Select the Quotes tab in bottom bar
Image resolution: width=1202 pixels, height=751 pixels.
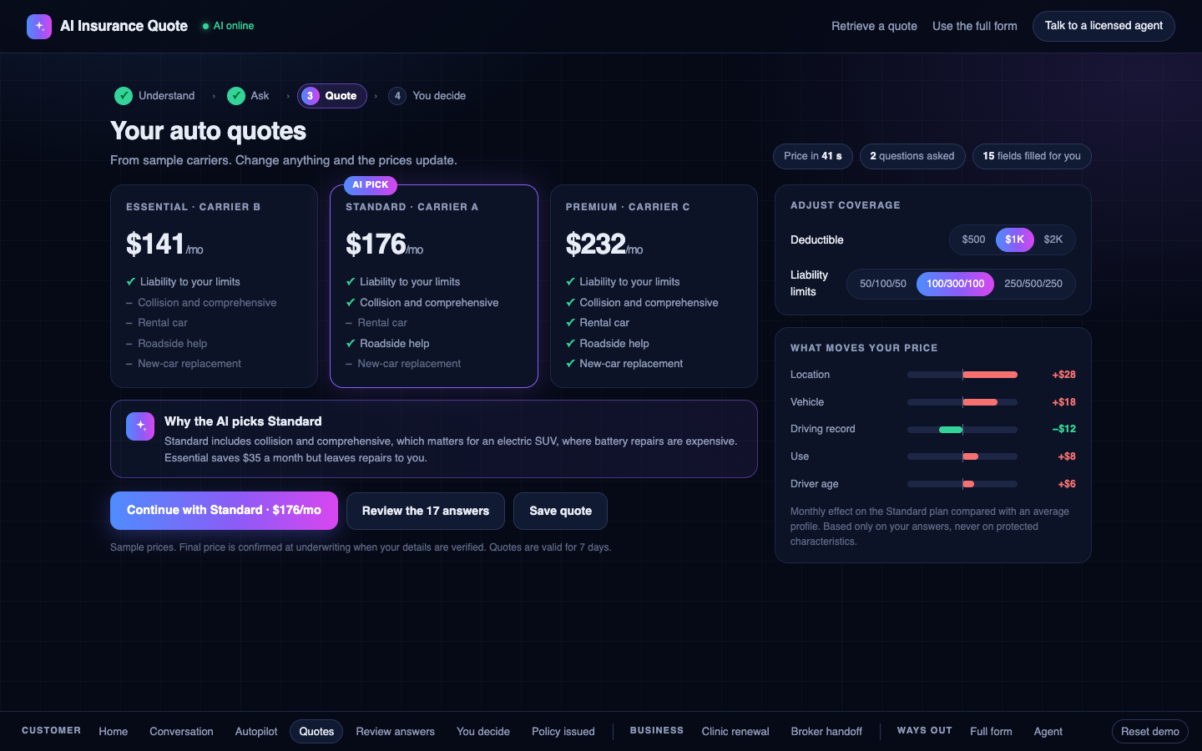click(316, 731)
